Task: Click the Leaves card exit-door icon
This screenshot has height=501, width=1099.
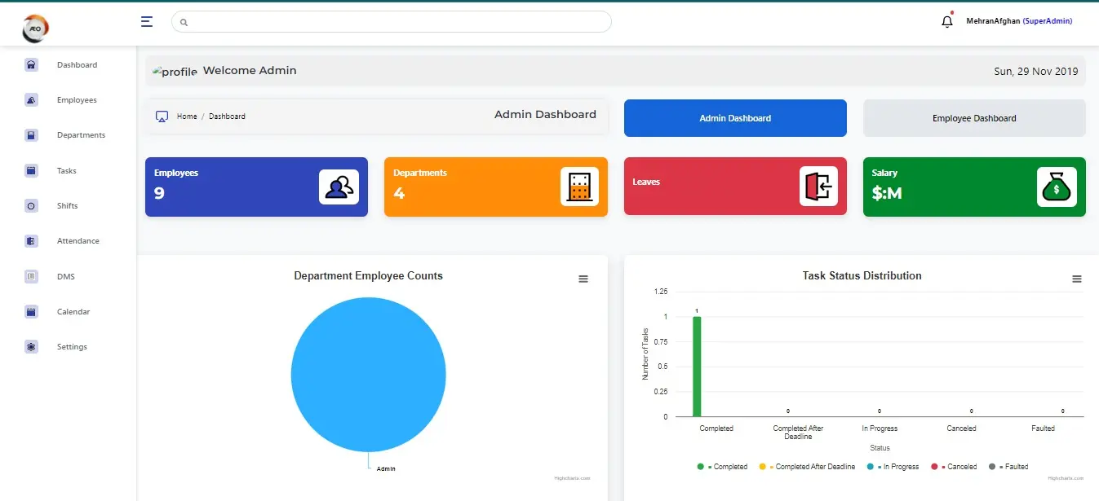Action: point(818,187)
